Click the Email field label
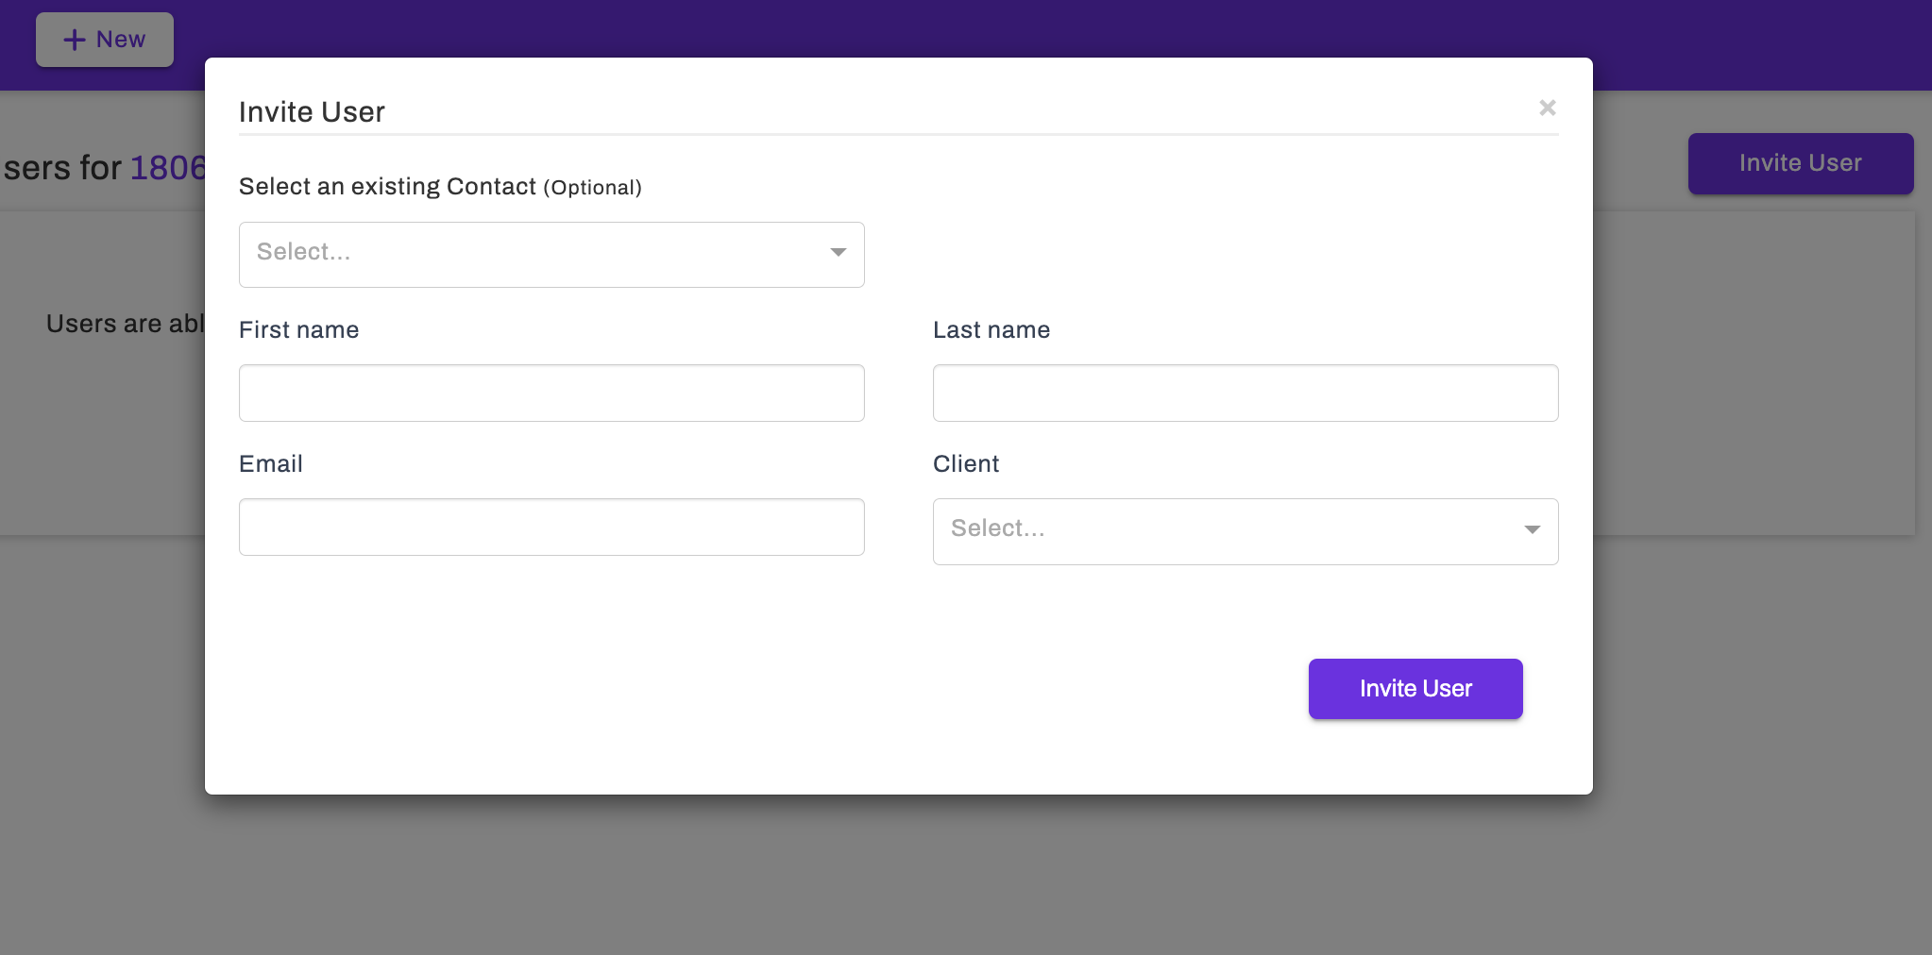 click(x=271, y=464)
